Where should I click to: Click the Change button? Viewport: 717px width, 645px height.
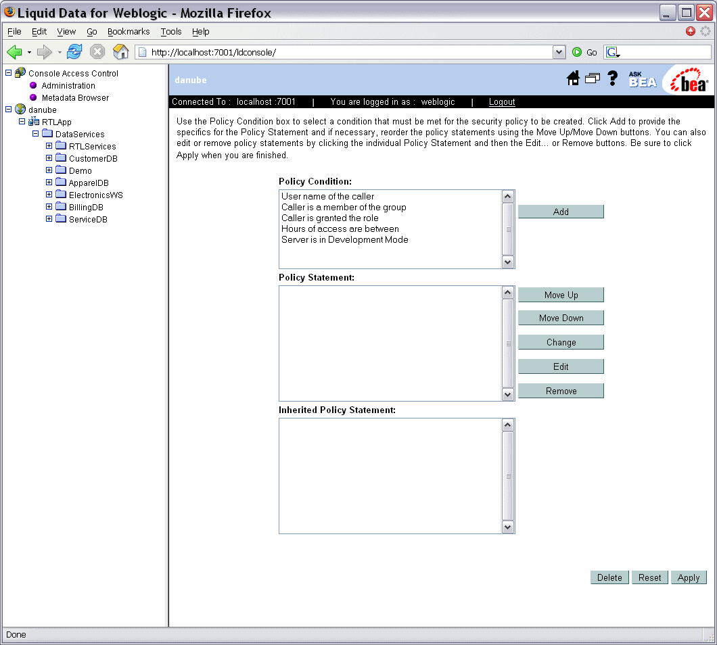point(561,342)
